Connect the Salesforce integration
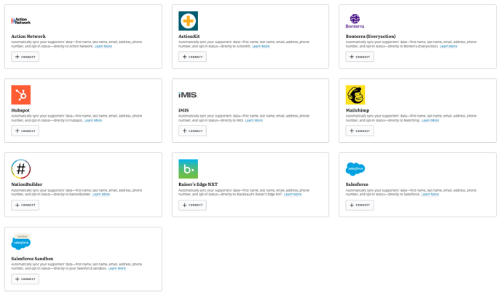The image size is (501, 296). pos(360,205)
